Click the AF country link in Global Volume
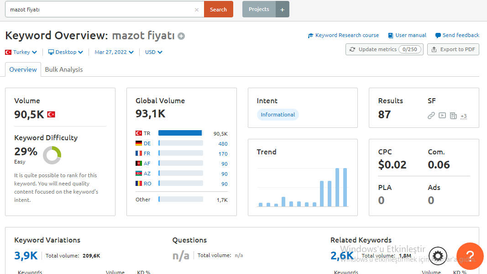The width and height of the screenshot is (487, 274). [147, 163]
